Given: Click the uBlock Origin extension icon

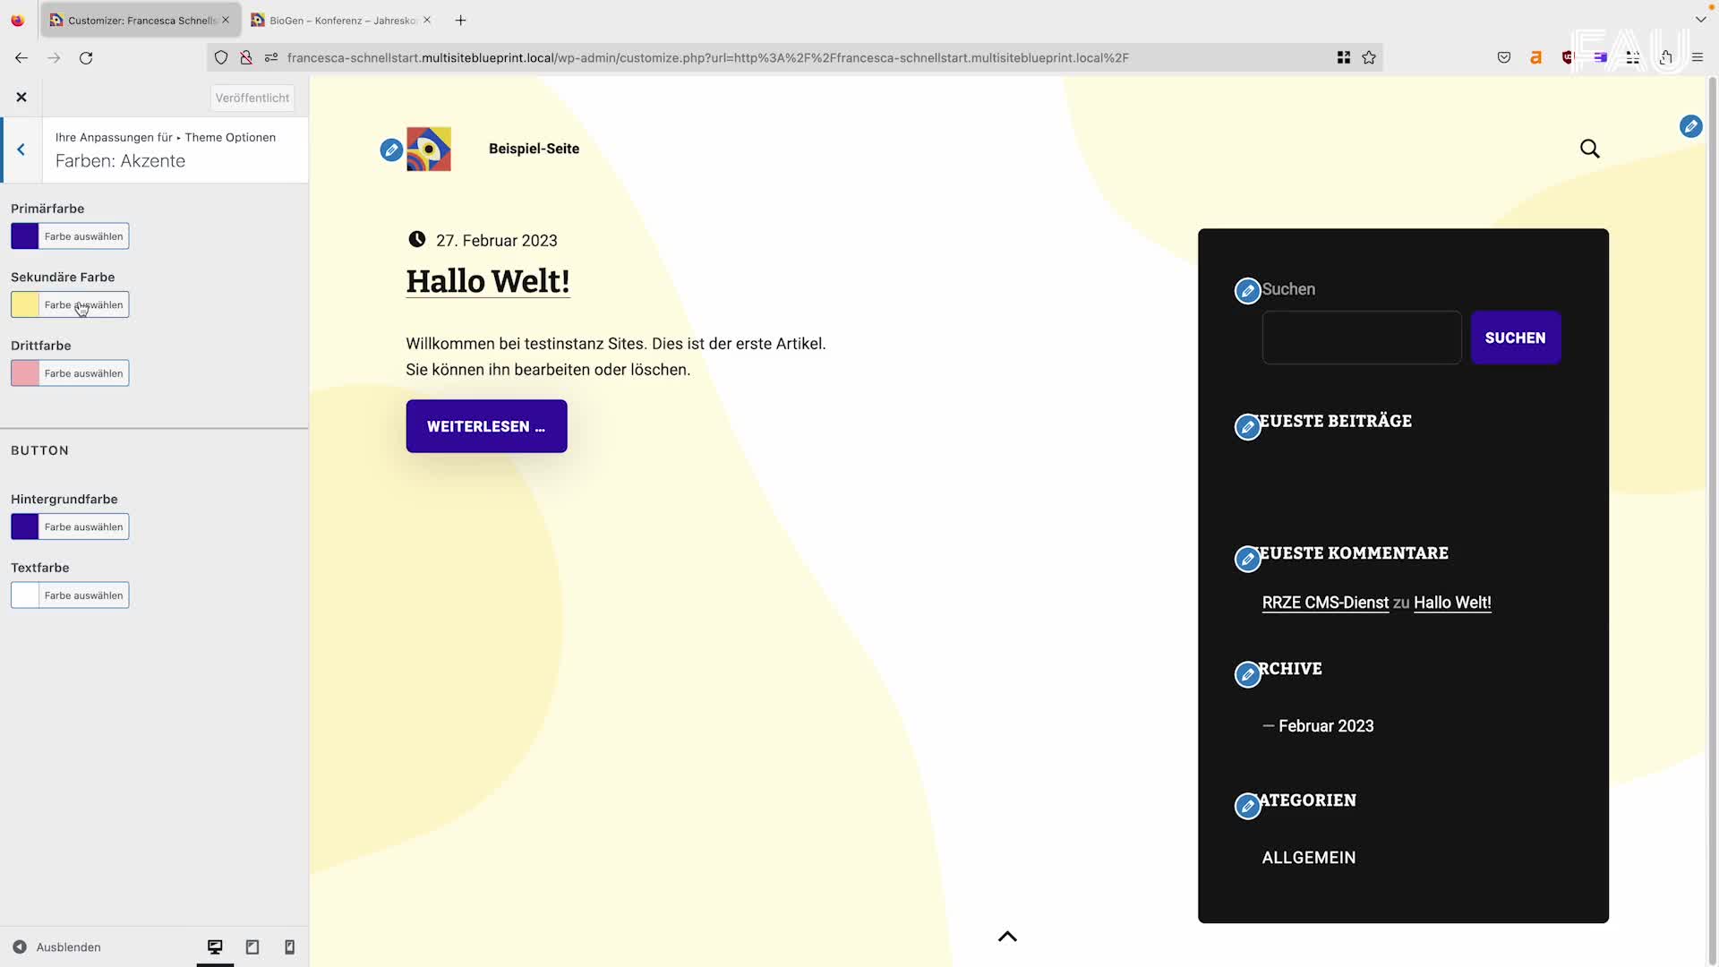Looking at the screenshot, I should pos(1567,57).
